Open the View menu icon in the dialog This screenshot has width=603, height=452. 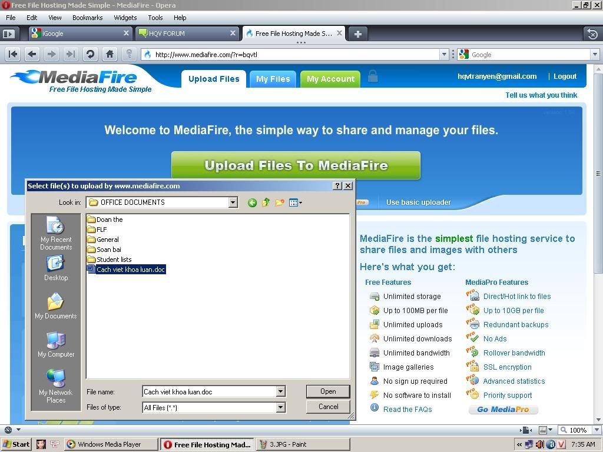point(295,202)
